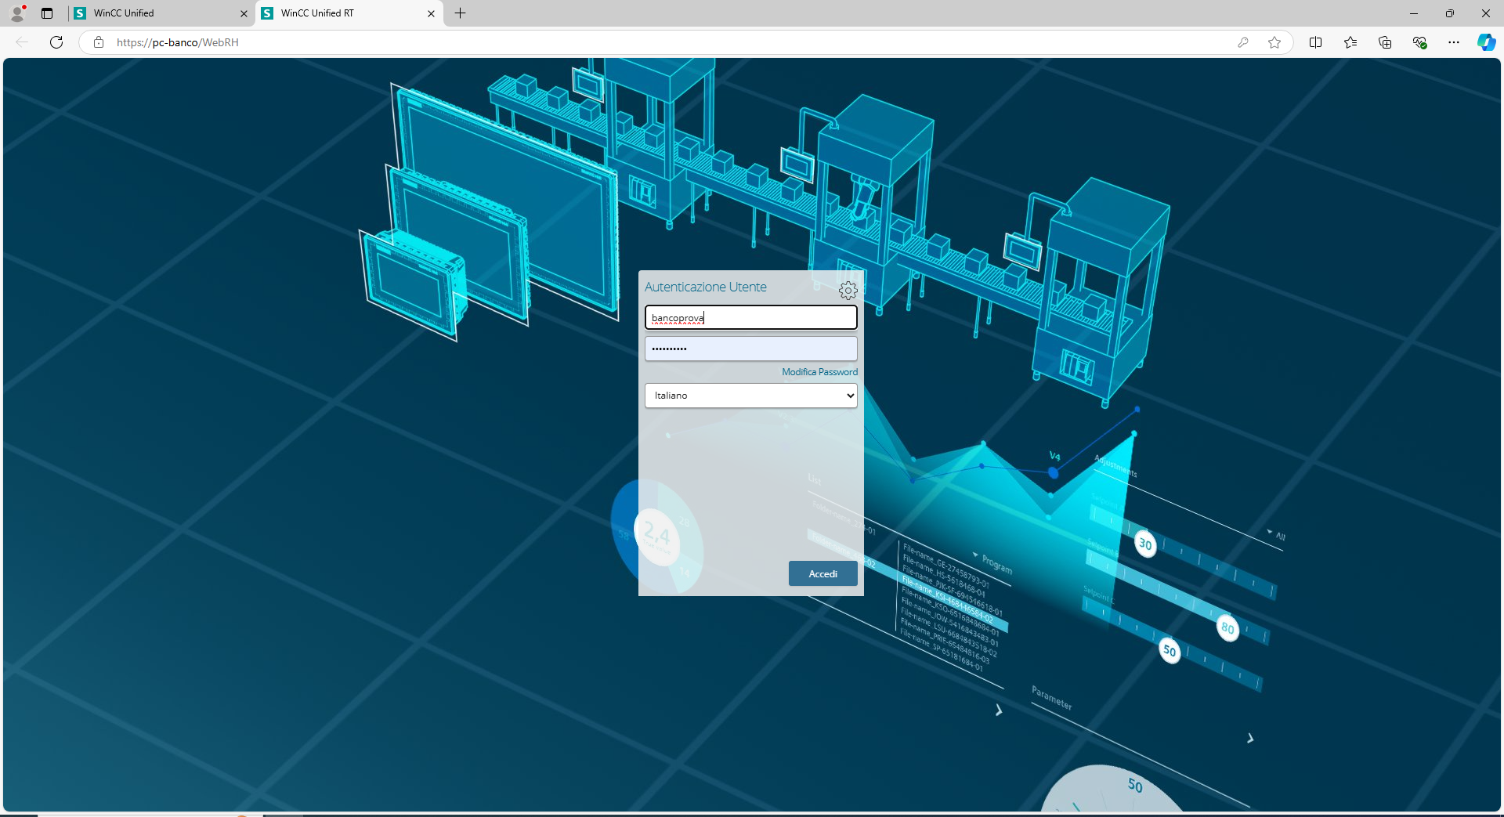
Task: Close the WinCC Unified tab
Action: 244,13
